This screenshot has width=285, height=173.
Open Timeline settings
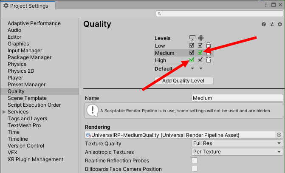tap(18, 139)
